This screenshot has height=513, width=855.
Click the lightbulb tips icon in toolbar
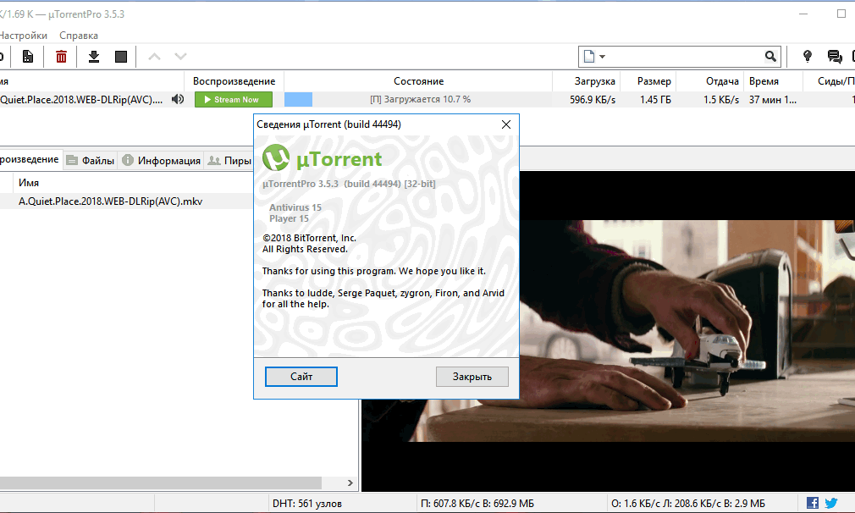(808, 56)
